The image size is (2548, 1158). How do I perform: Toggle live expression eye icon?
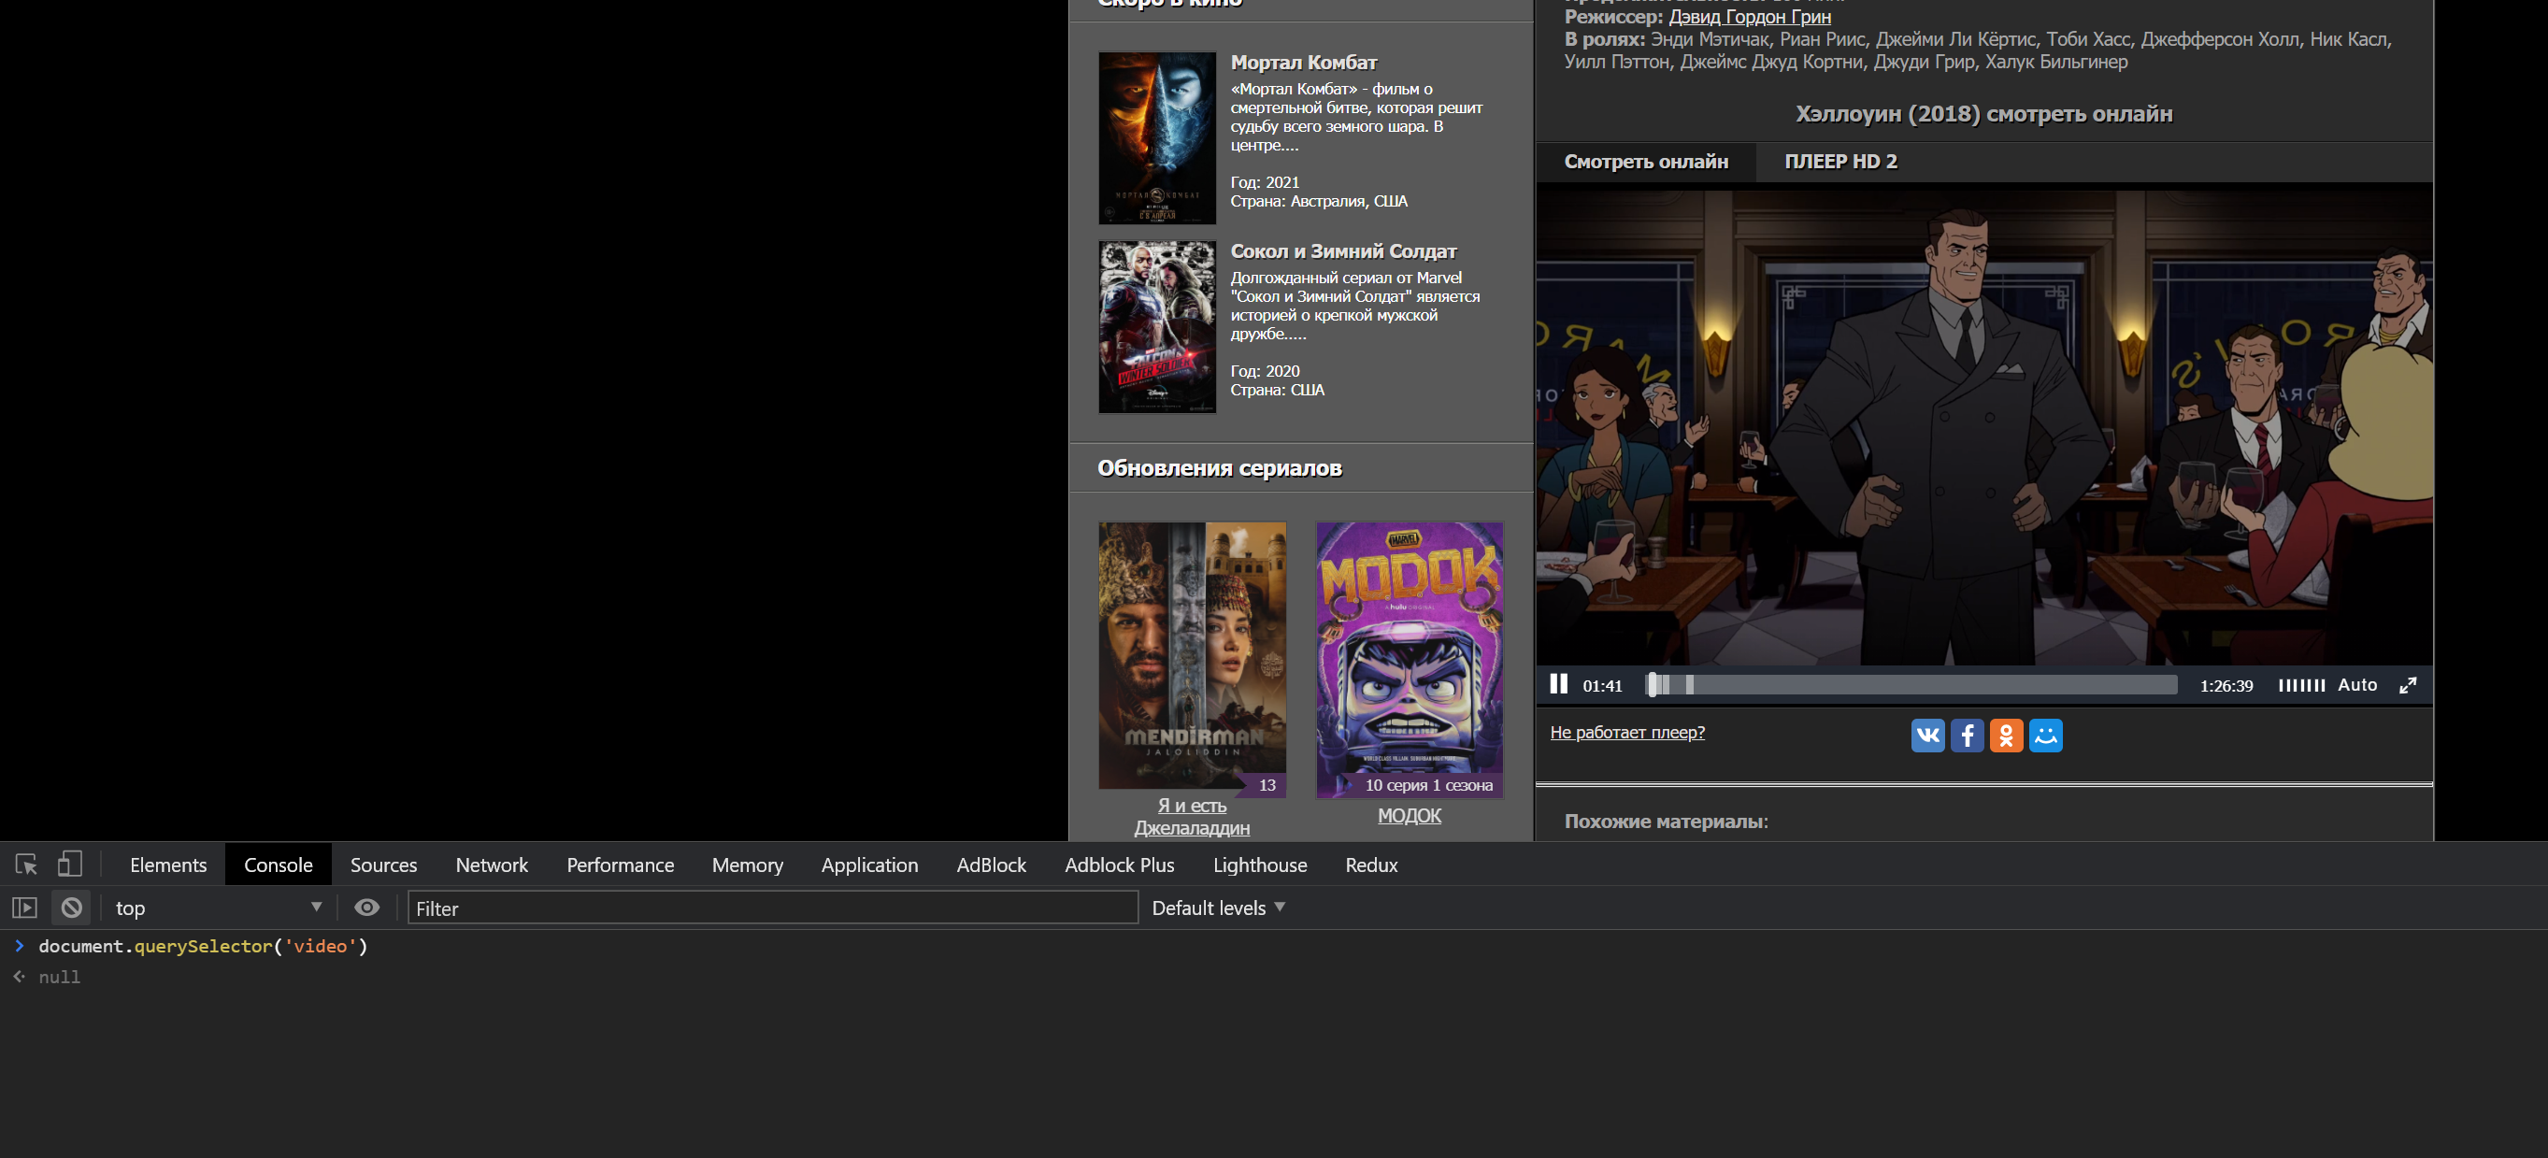click(x=367, y=908)
